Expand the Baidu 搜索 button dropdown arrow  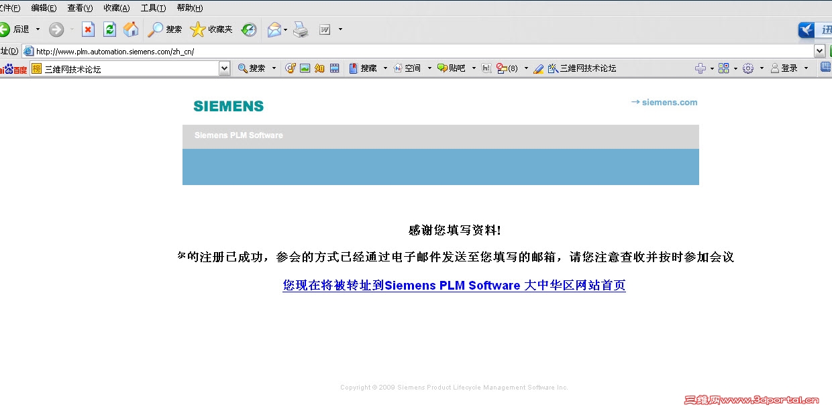pyautogui.click(x=274, y=68)
